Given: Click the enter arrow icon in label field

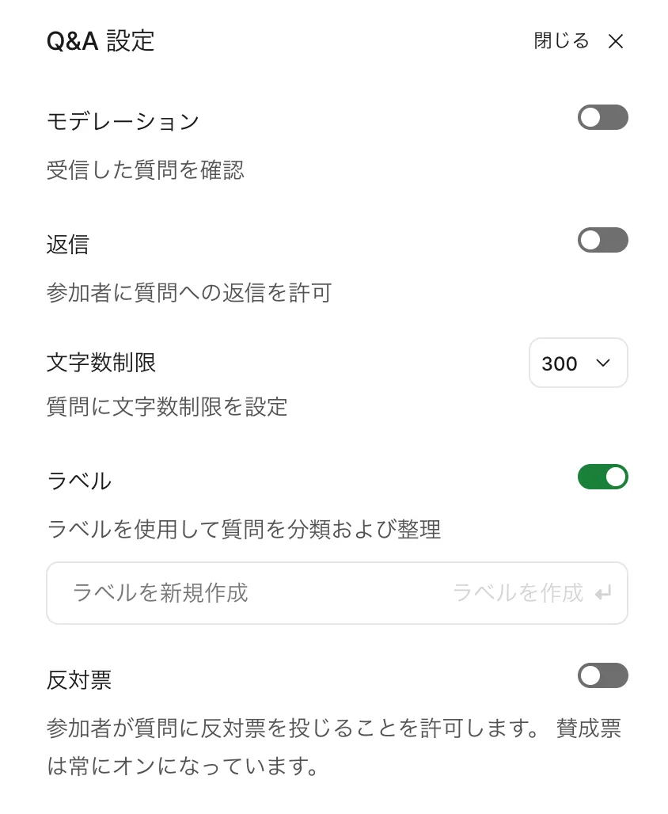Looking at the screenshot, I should (603, 593).
